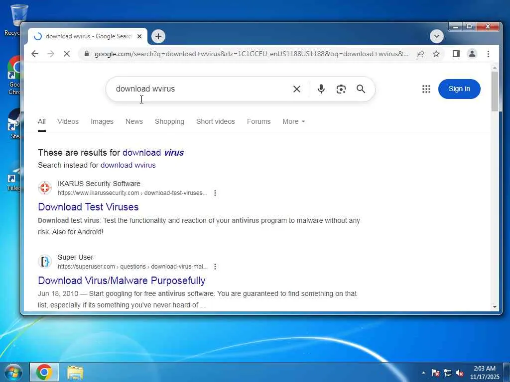Submit search with magnifying glass icon
The height and width of the screenshot is (382, 510).
point(361,89)
